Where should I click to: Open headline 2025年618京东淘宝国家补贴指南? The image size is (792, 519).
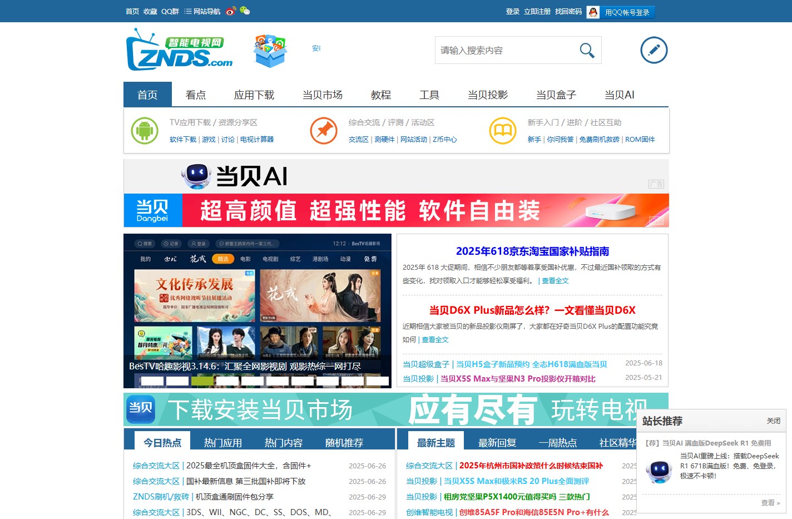[x=532, y=251]
